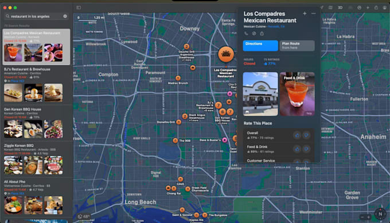Click the Downey city label

[x=189, y=29]
